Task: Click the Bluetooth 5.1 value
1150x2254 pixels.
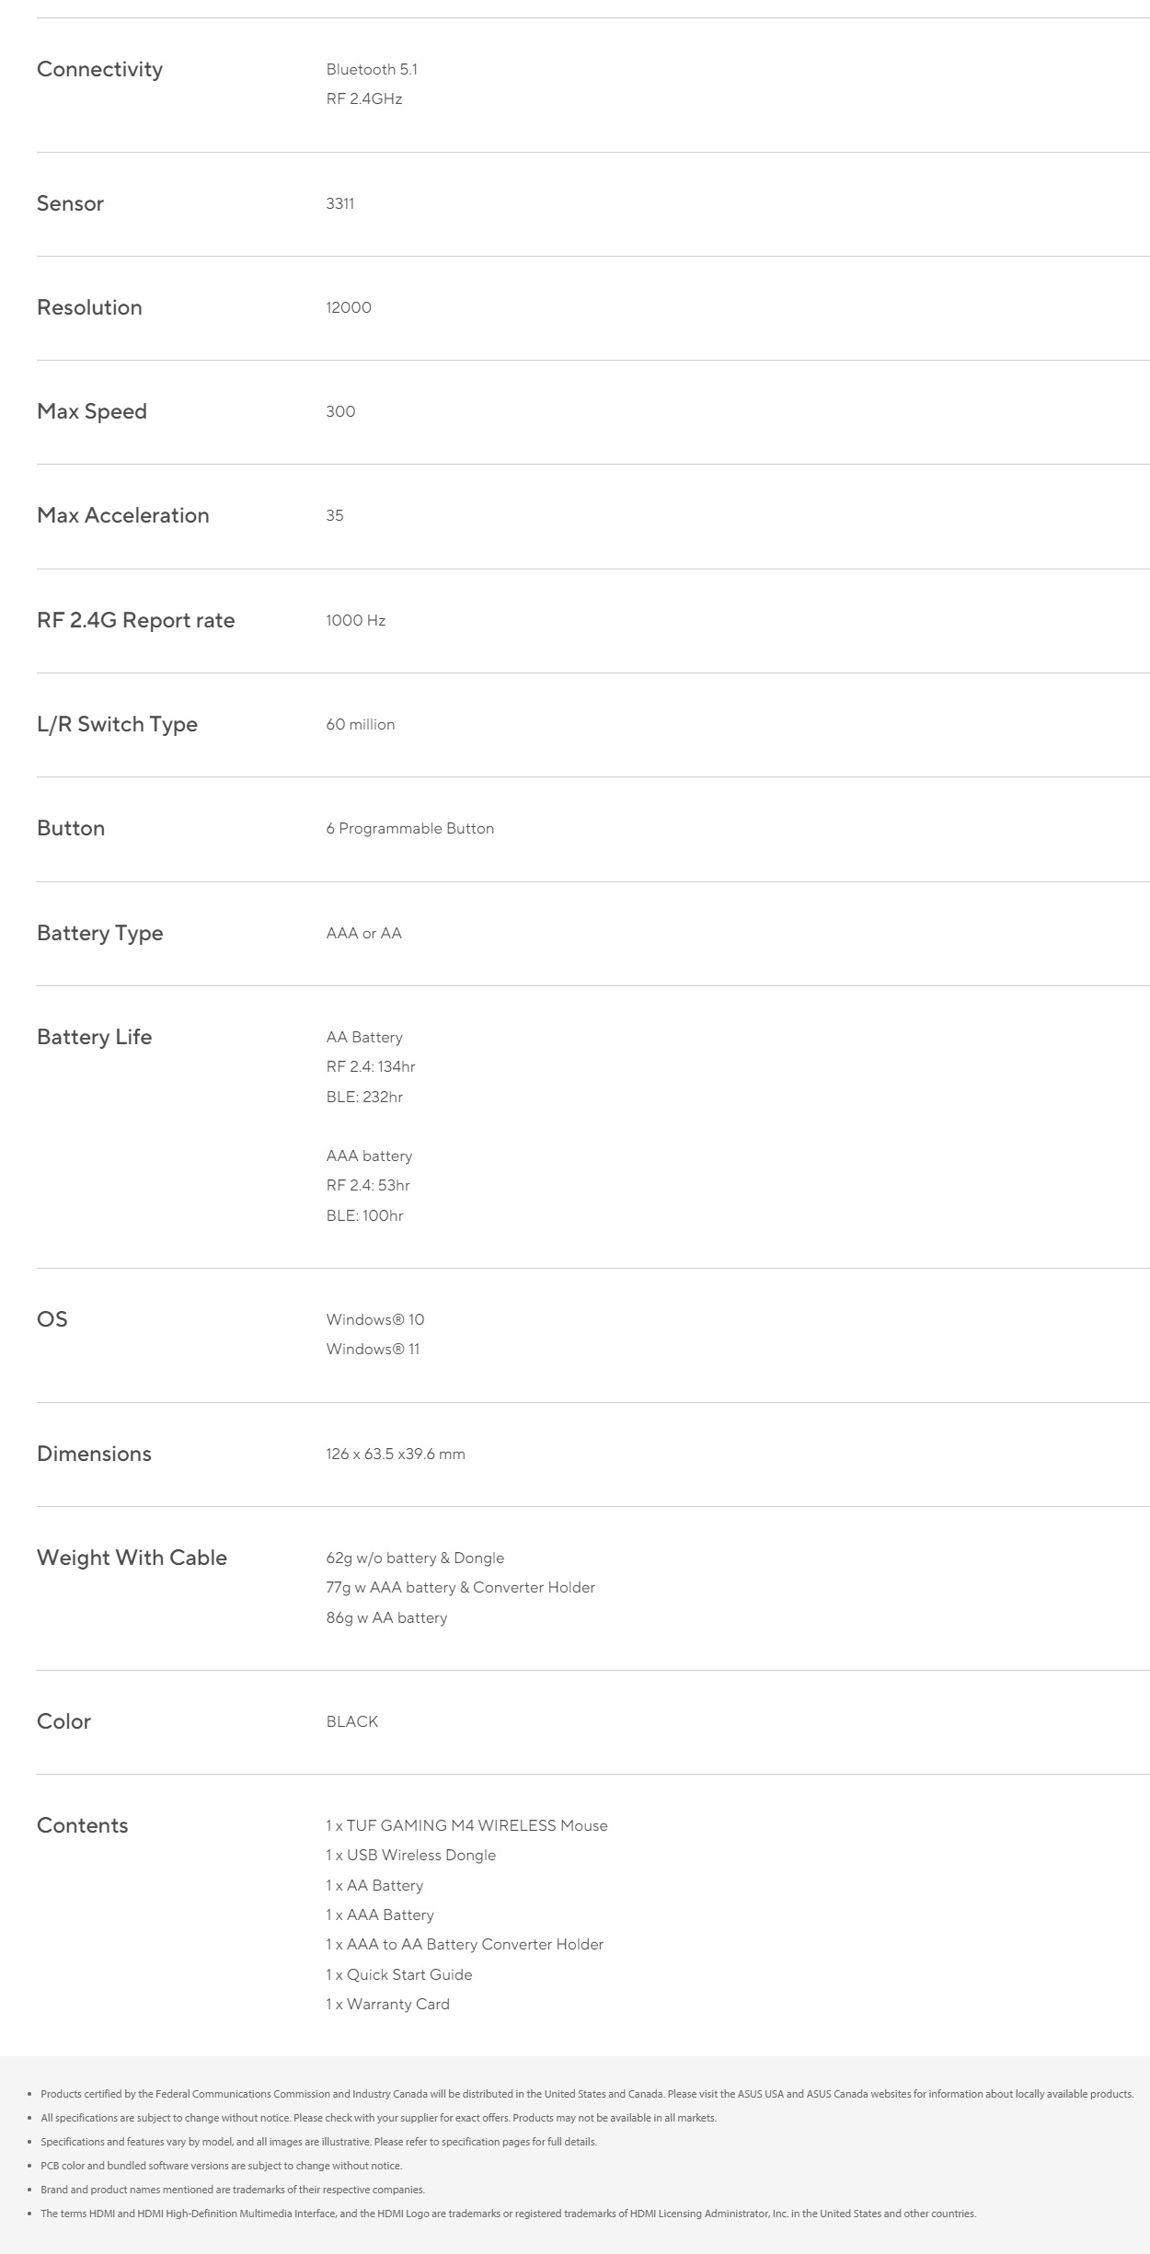Action: [372, 69]
